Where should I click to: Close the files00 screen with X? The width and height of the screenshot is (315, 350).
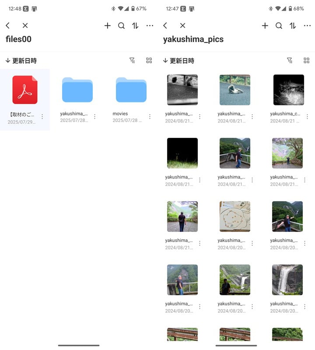pos(25,25)
